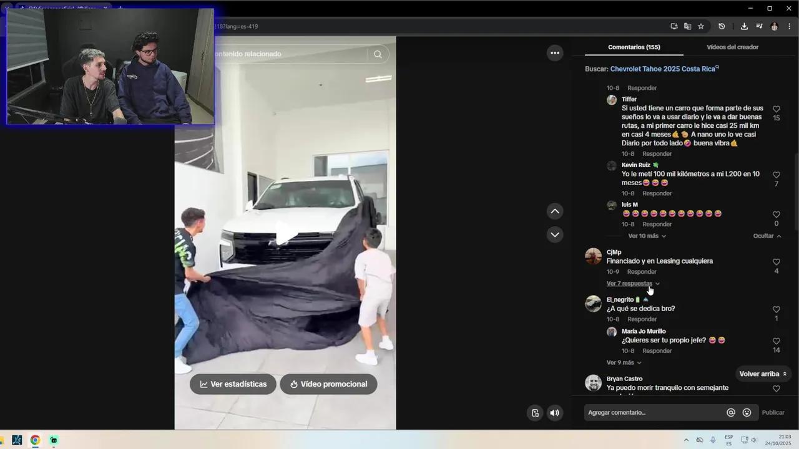Expand Ver 10 más replies
799x449 pixels.
pos(647,236)
